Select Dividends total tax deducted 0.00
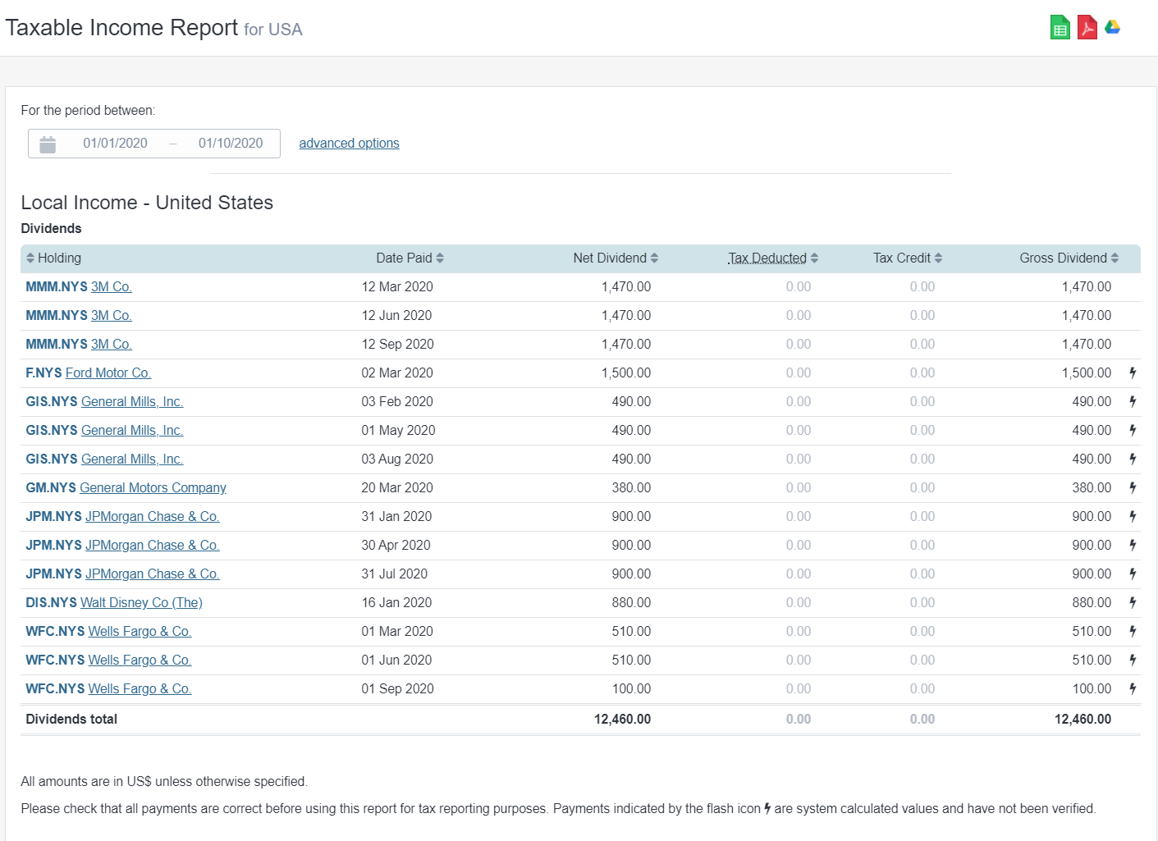1158x841 pixels. pyautogui.click(x=799, y=719)
